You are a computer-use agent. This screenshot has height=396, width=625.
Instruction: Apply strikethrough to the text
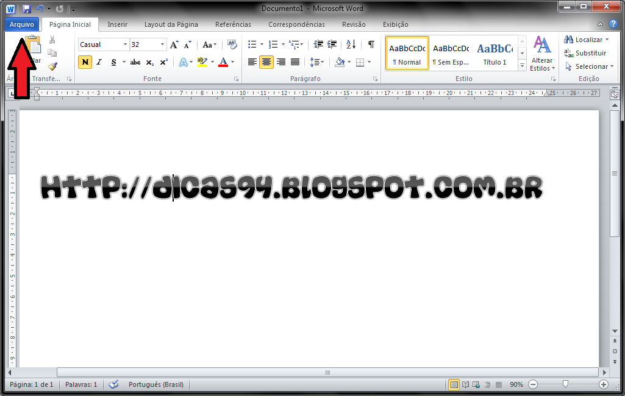coord(135,62)
